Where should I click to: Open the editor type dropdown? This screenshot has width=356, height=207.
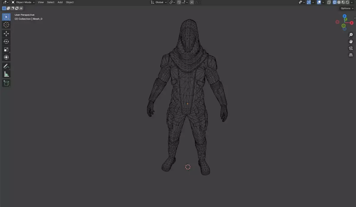pos(6,2)
